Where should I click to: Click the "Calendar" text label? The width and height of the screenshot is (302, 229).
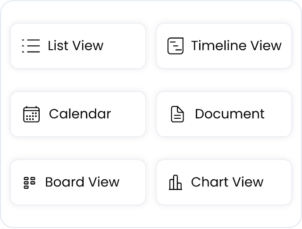coord(80,114)
